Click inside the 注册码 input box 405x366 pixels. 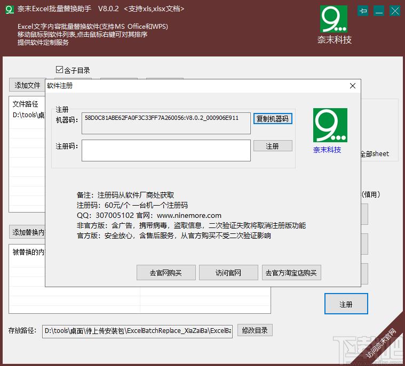point(166,150)
